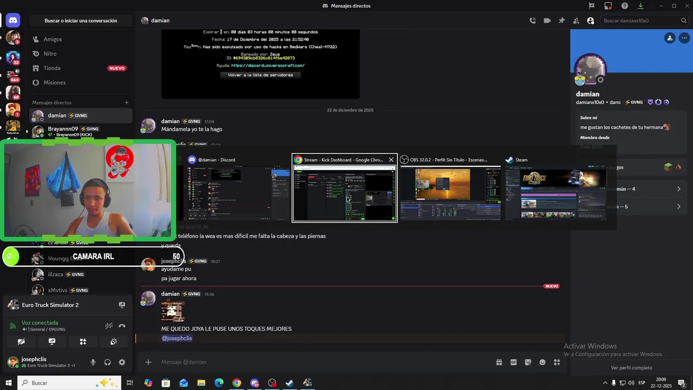Open the xMvtivs direct message
The image size is (693, 390).
[x=81, y=290]
